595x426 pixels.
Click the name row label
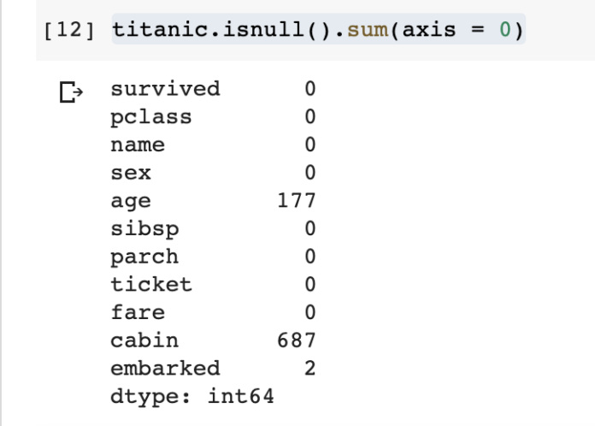[138, 145]
